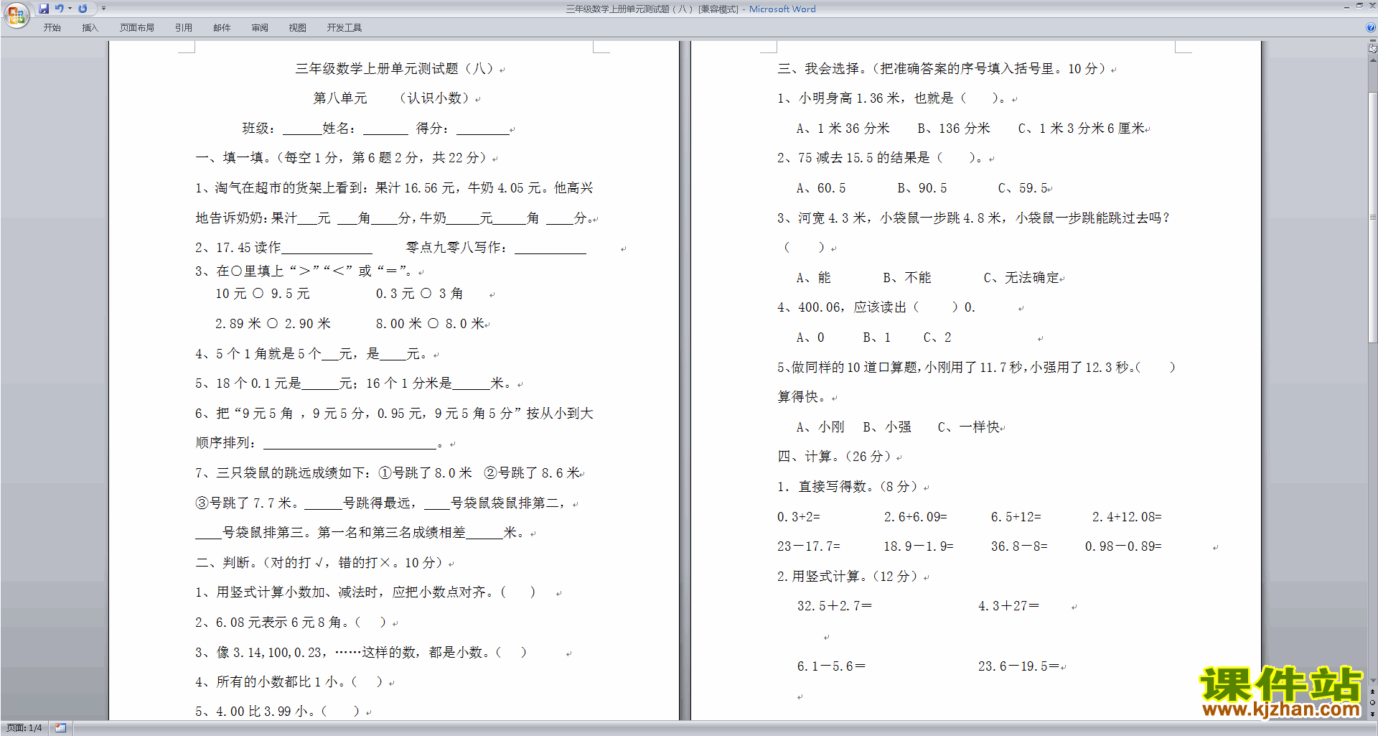Click the vertical scrollbar up arrow
The image size is (1378, 736).
(x=1373, y=59)
